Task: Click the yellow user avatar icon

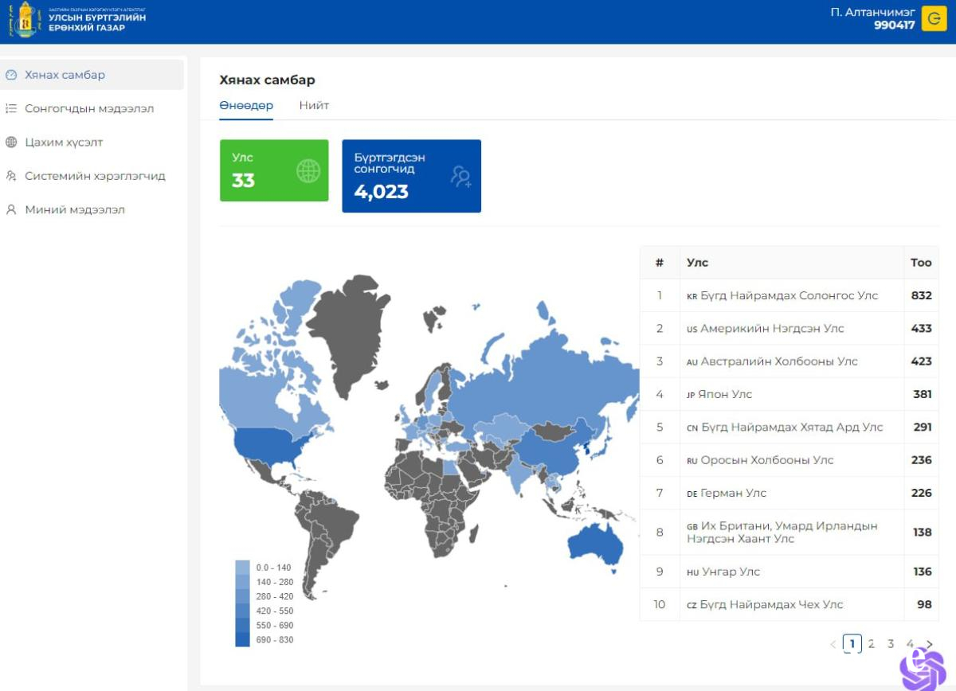Action: [934, 18]
